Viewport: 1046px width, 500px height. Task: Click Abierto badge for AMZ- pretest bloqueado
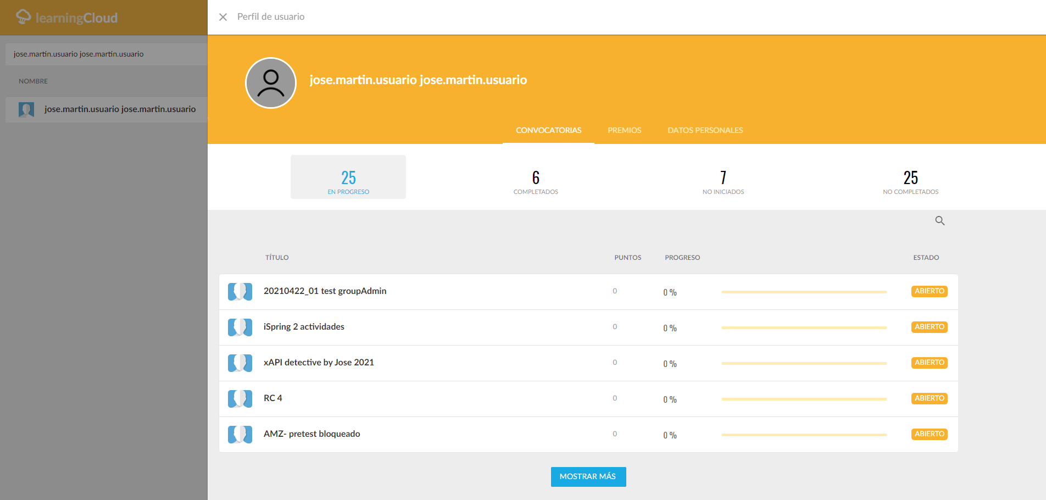click(x=930, y=434)
